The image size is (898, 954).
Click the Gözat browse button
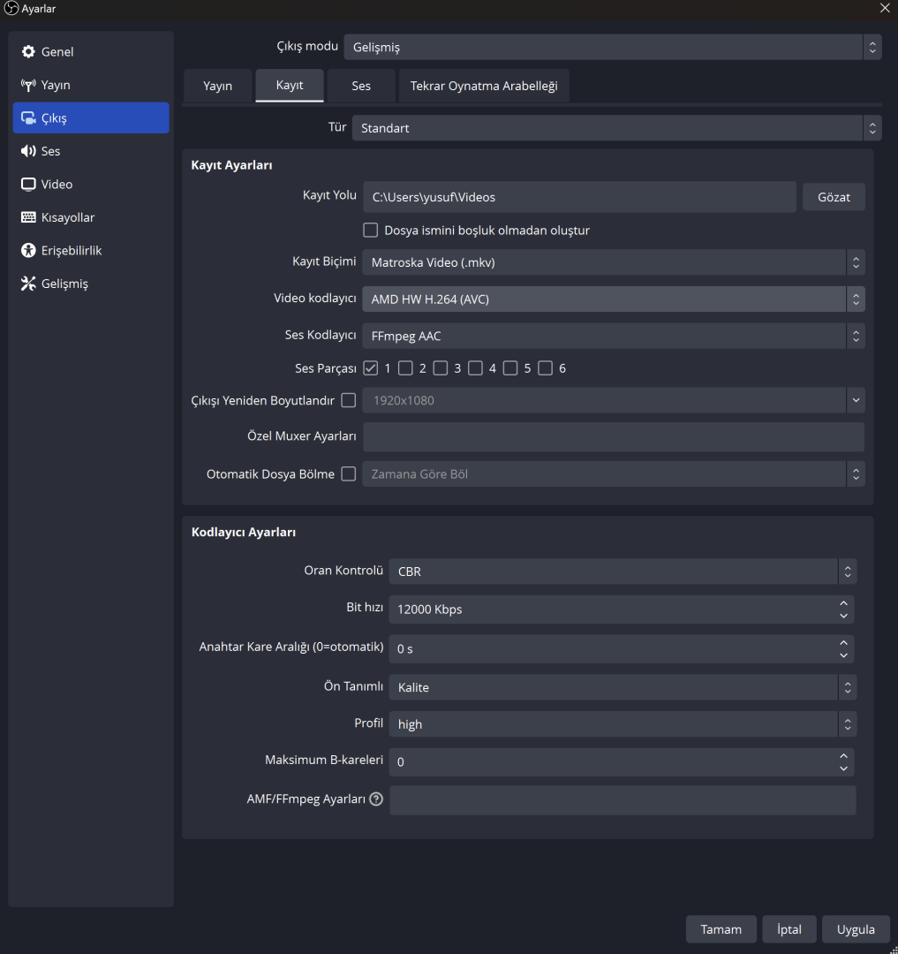[x=834, y=197]
